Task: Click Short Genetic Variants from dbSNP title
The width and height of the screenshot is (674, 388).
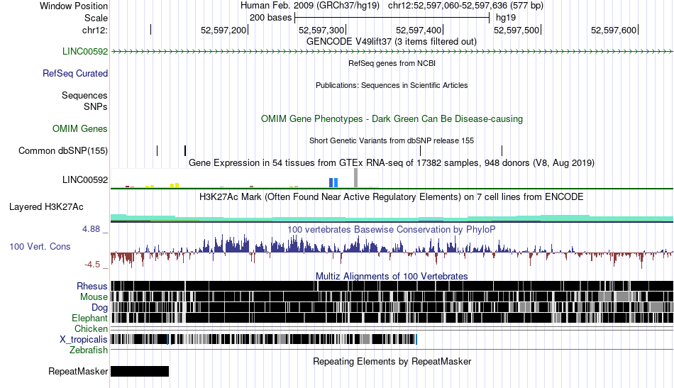Action: (x=392, y=141)
